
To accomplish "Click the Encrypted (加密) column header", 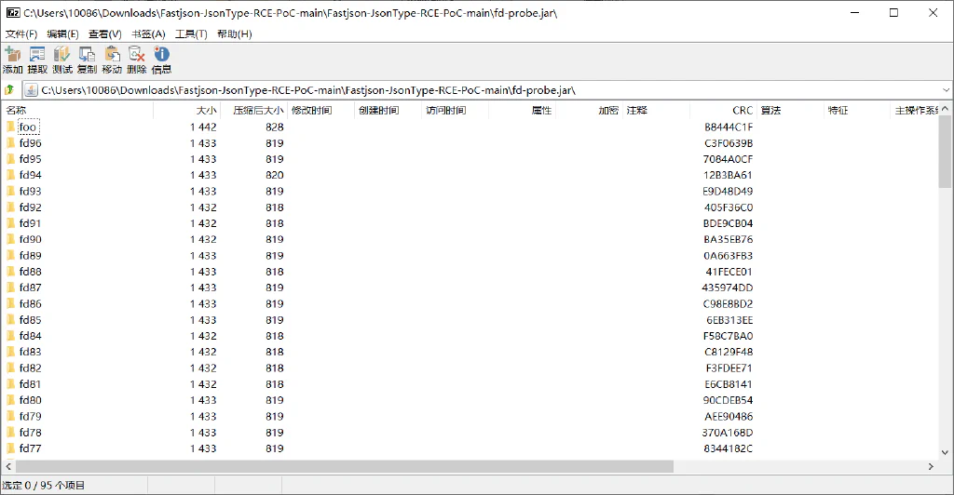I will (589, 110).
